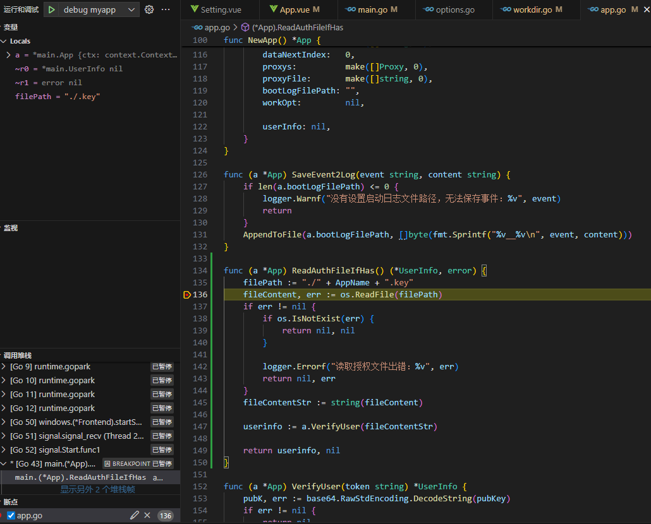The width and height of the screenshot is (651, 524).
Task: Uncheck the app.go breakpoint checkbox
Action: click(11, 515)
